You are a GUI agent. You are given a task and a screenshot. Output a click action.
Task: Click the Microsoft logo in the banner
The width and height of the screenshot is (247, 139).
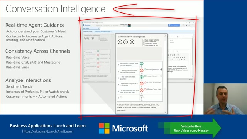coord(123,128)
